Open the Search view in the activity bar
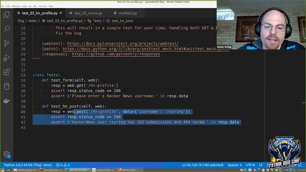The height and width of the screenshot is (172, 306). tap(7, 29)
